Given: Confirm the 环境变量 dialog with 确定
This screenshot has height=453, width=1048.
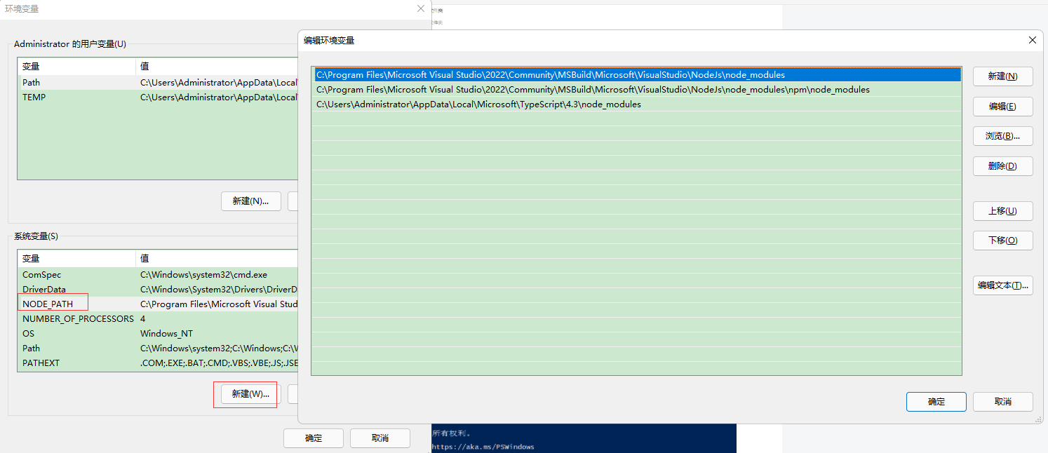Looking at the screenshot, I should point(313,438).
